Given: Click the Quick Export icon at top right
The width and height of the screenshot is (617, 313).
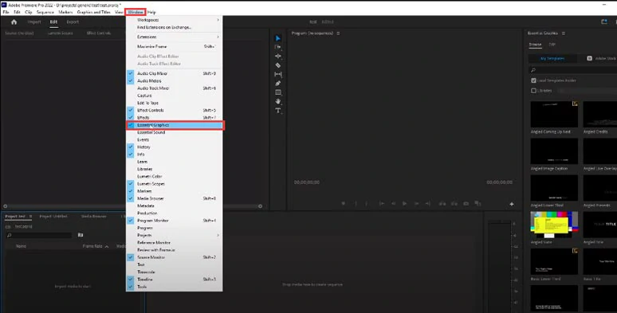Looking at the screenshot, I should click(604, 22).
